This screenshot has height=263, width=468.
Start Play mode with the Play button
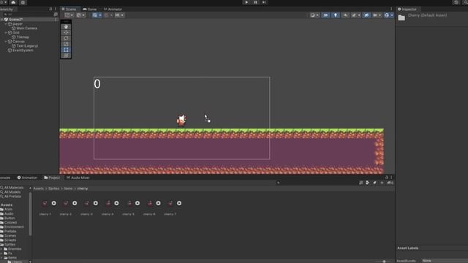[x=246, y=2]
